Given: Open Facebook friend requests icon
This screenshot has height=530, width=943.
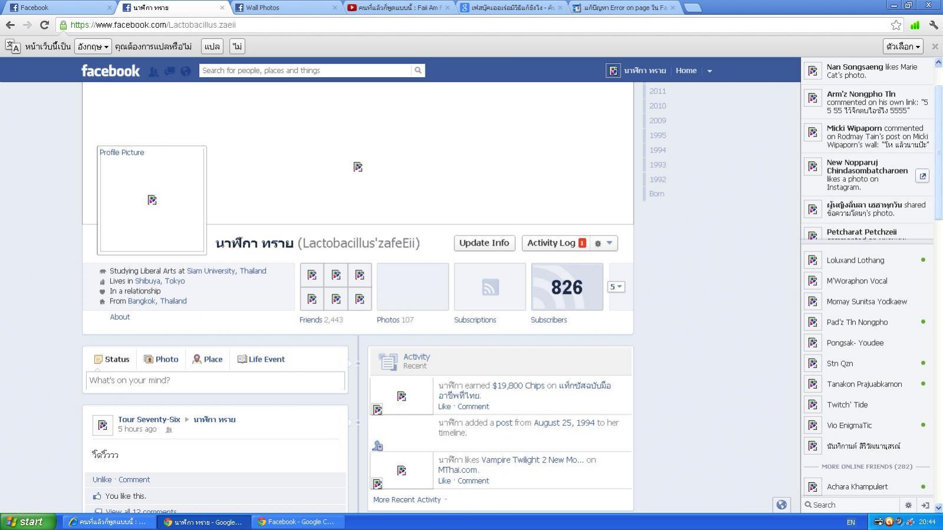Looking at the screenshot, I should 153,71.
